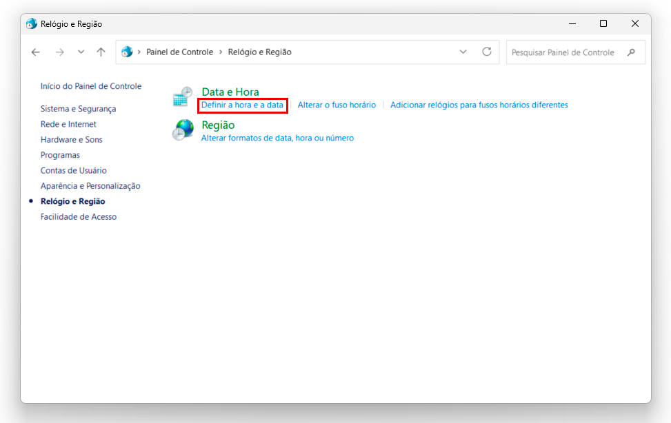
Task: Go up one level with up arrow
Action: pyautogui.click(x=101, y=52)
